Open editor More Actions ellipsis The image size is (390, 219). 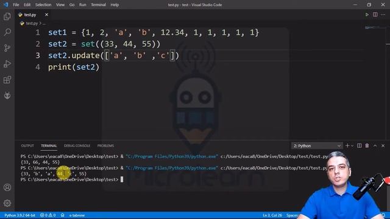click(x=383, y=15)
